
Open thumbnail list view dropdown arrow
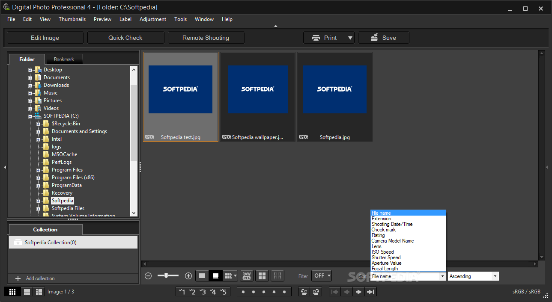[x=235, y=276]
